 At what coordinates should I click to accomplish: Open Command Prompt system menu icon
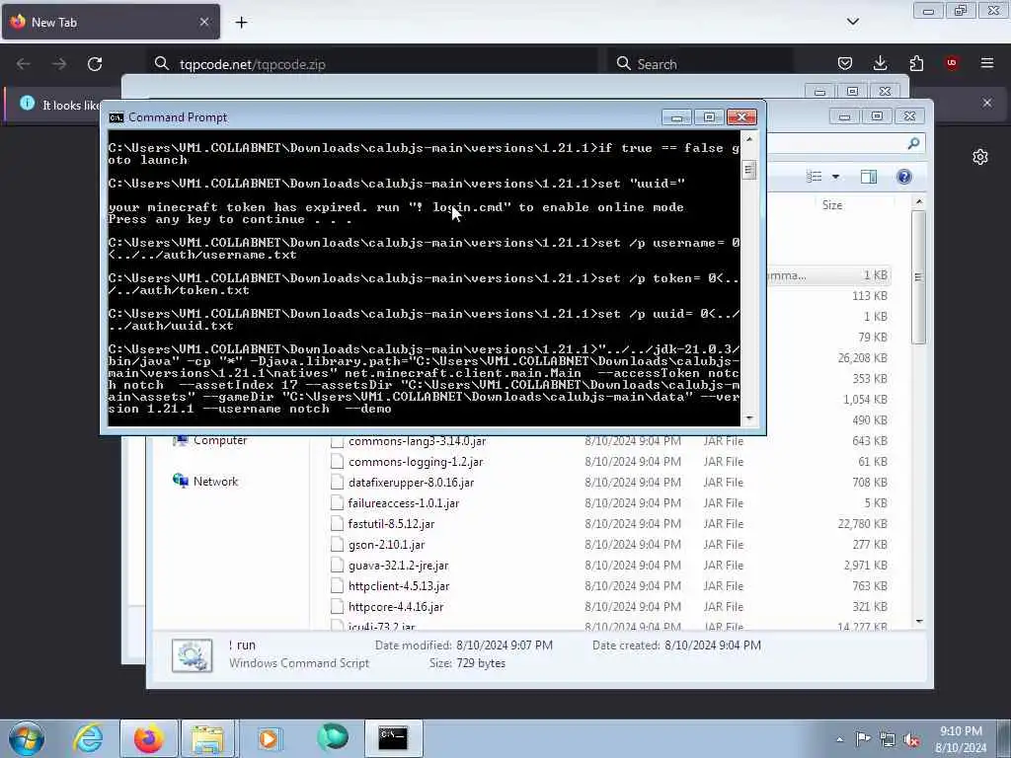pos(117,117)
